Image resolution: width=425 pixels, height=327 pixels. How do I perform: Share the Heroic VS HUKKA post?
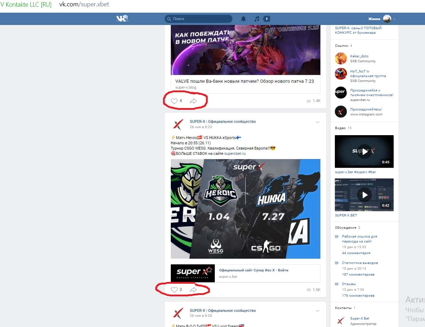coord(193,290)
